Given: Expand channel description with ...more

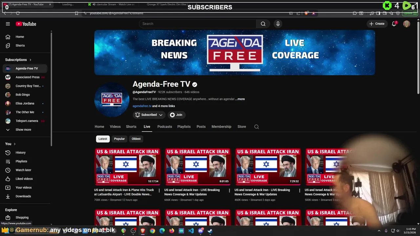Looking at the screenshot, I should point(240,99).
